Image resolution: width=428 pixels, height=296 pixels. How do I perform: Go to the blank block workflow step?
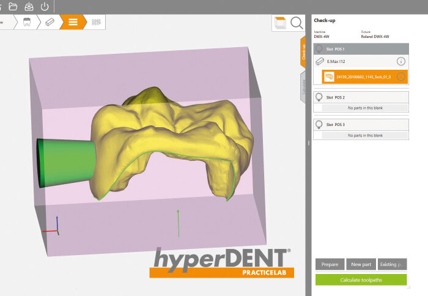pos(50,22)
